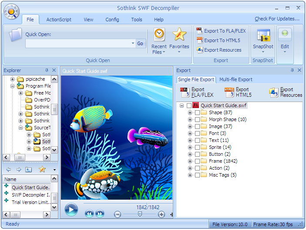Click Export HTML5 in Export panel
The image size is (306, 230).
(238, 92)
